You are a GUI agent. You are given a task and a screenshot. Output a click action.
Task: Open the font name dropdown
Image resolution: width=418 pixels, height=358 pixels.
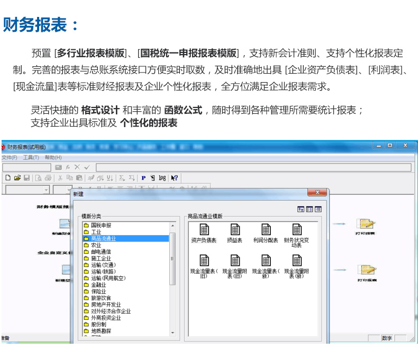[x=47, y=190]
